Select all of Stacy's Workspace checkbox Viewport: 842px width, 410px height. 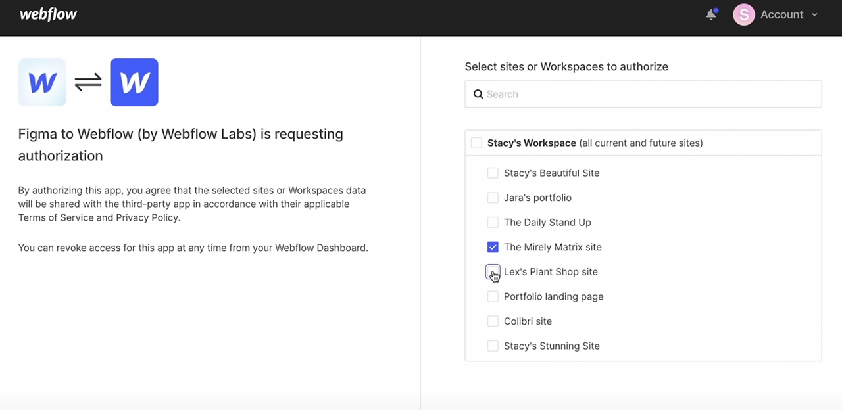[x=476, y=143]
